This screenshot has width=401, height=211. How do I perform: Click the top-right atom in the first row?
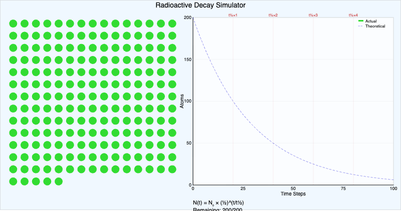point(172,23)
